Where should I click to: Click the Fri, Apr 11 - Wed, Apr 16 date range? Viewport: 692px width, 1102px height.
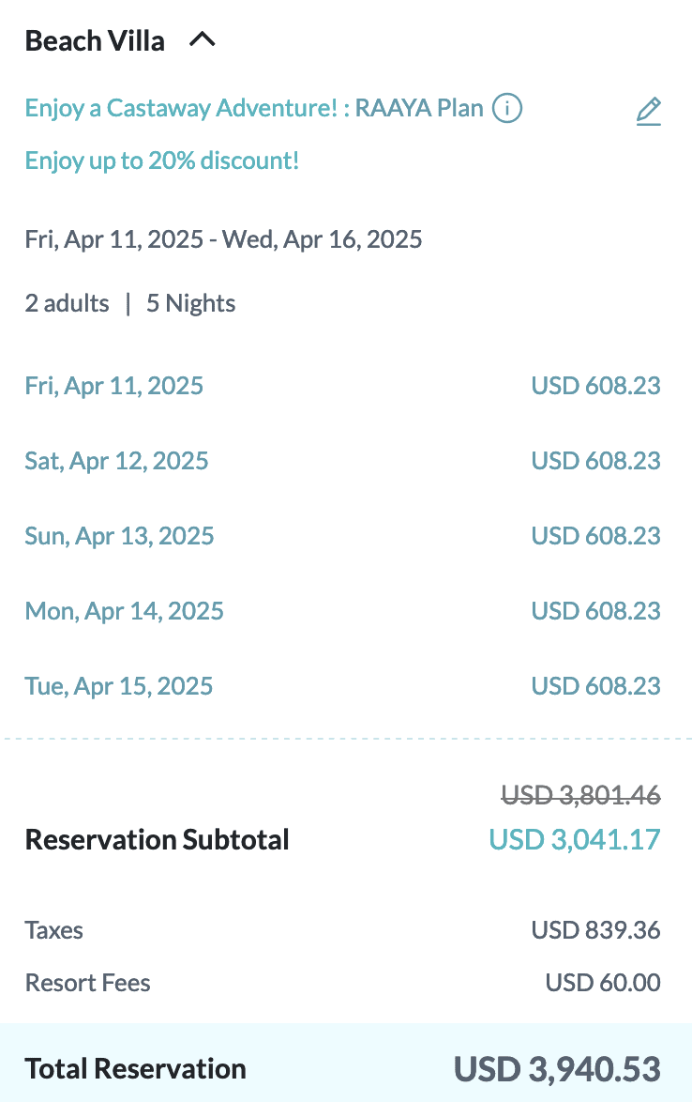click(x=223, y=239)
